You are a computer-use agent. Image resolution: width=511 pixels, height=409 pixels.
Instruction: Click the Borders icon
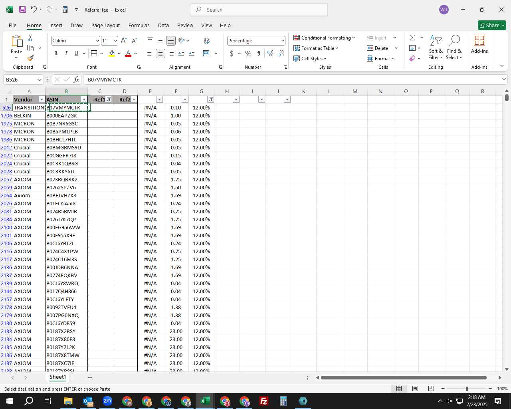coord(94,54)
